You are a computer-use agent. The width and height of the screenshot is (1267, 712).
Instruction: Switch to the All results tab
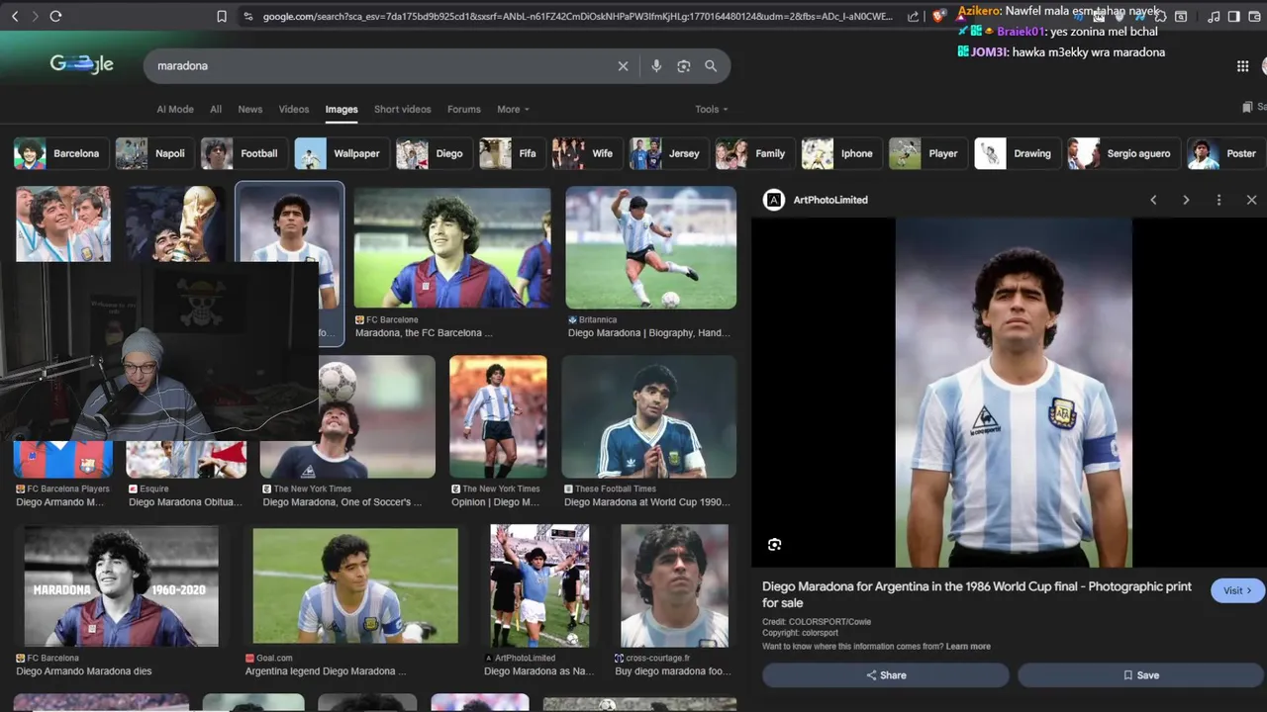[216, 110]
